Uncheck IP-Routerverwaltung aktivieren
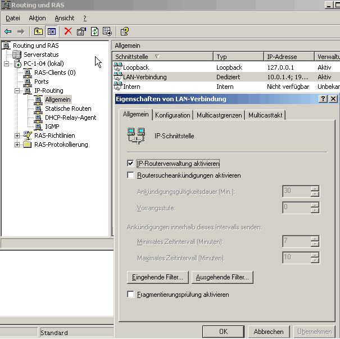This screenshot has width=340, height=339. [x=130, y=164]
